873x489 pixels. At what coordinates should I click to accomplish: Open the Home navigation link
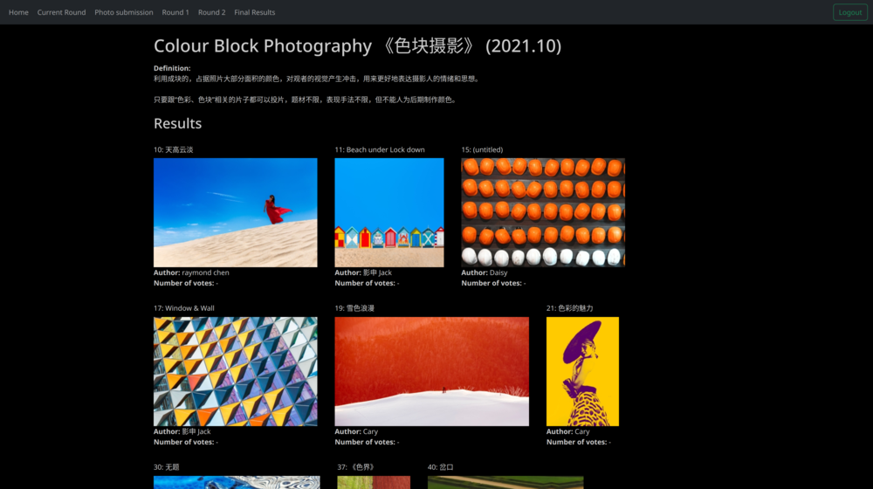[18, 12]
